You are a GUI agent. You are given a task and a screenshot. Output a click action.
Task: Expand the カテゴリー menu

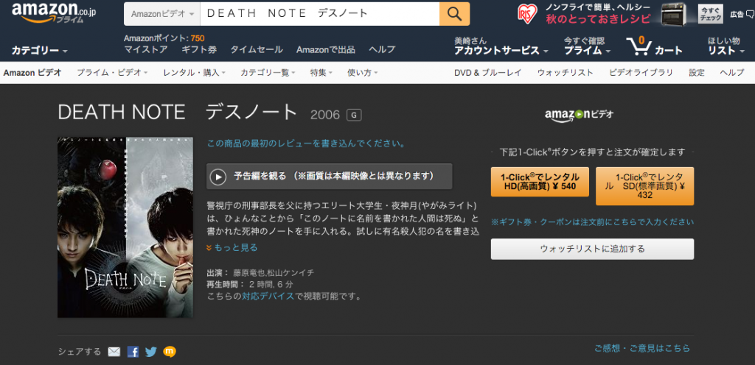[40, 51]
